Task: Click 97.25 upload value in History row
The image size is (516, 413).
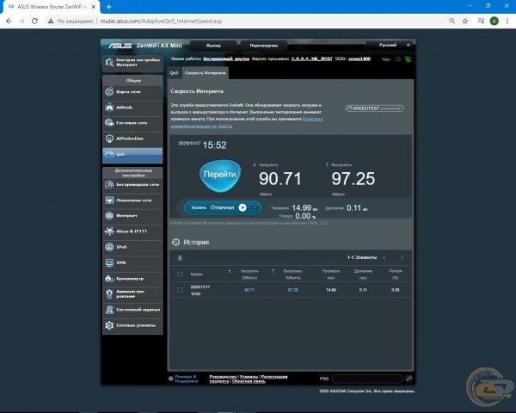Action: [x=293, y=290]
